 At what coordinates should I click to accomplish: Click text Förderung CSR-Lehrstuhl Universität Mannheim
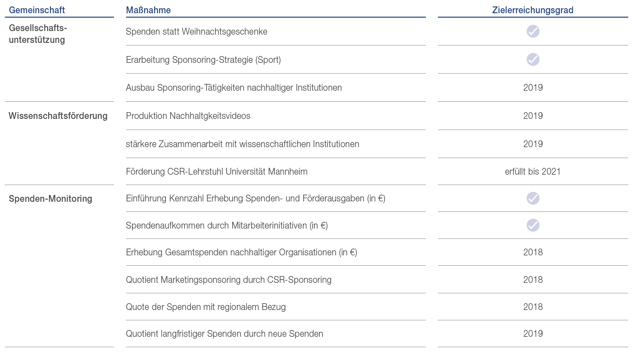(217, 171)
